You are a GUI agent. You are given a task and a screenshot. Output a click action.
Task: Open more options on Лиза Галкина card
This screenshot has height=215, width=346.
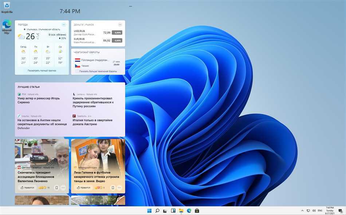pyautogui.click(x=119, y=188)
